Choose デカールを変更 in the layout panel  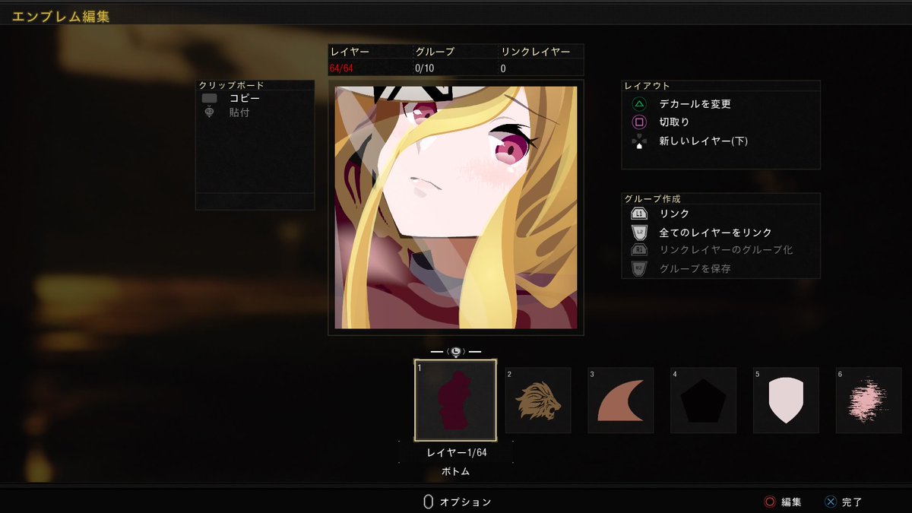pyautogui.click(x=695, y=104)
